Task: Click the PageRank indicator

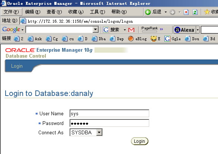Action: pos(150,29)
